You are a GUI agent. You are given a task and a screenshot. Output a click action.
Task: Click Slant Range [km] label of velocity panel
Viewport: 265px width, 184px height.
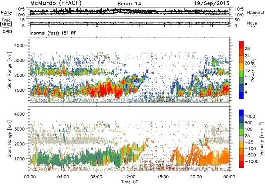click(x=9, y=139)
